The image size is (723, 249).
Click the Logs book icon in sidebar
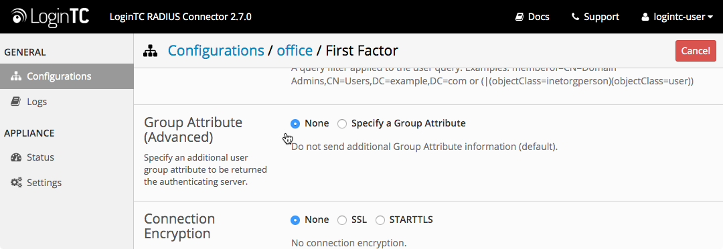[x=15, y=102]
